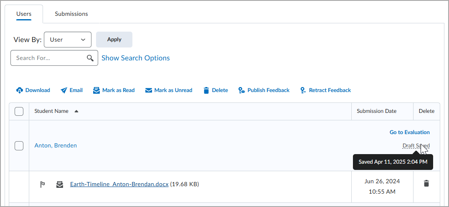
Task: Flag the Earth-Timeline submission
Action: (x=42, y=185)
